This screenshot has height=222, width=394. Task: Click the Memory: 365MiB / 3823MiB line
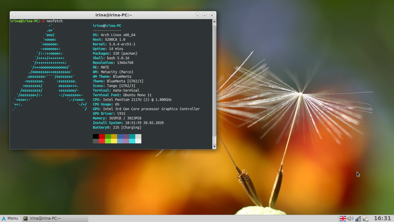pyautogui.click(x=117, y=118)
